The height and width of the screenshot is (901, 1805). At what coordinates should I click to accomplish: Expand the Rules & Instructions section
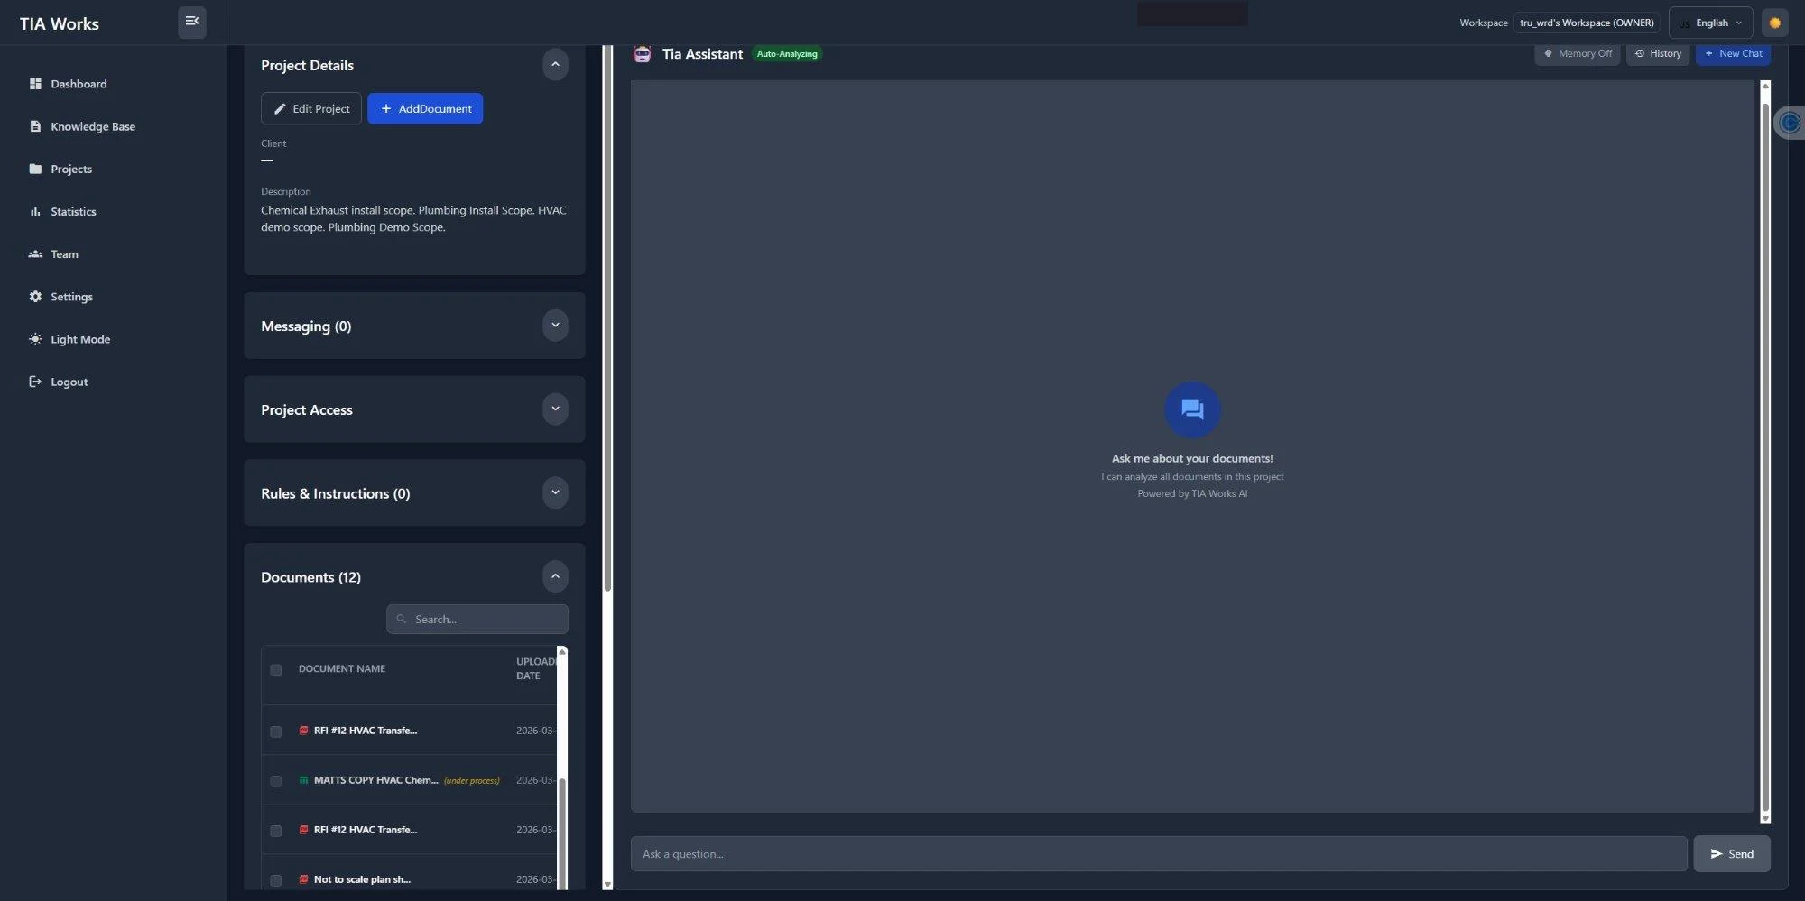coord(555,493)
